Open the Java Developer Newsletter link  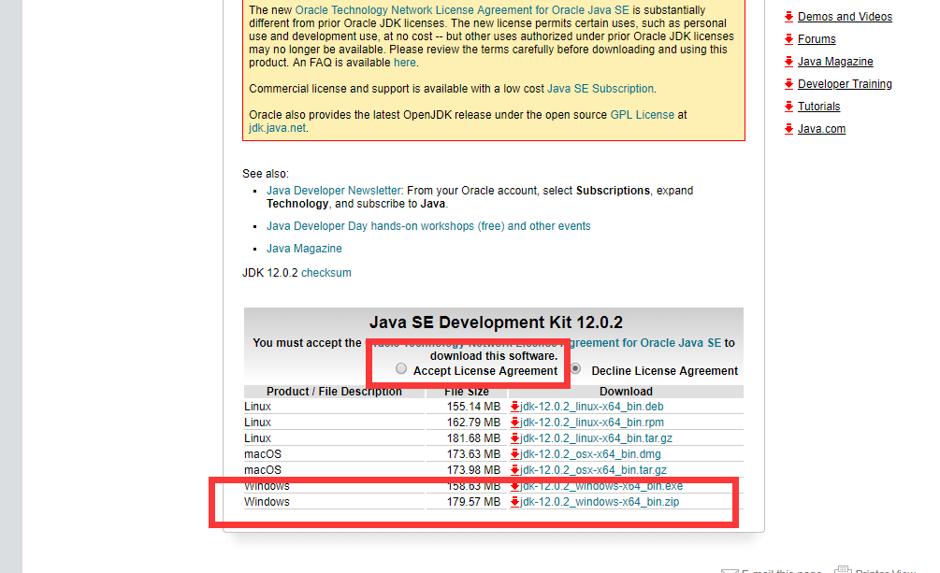pos(334,191)
